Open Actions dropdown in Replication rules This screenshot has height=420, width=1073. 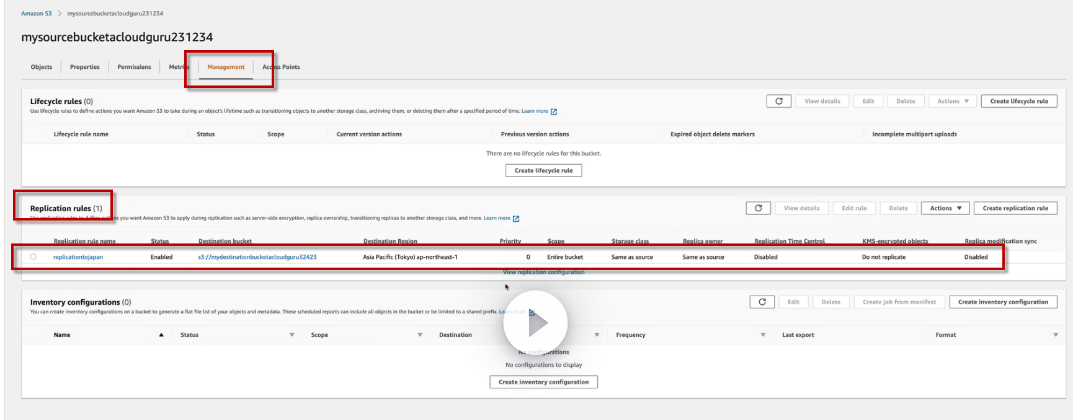(x=945, y=208)
